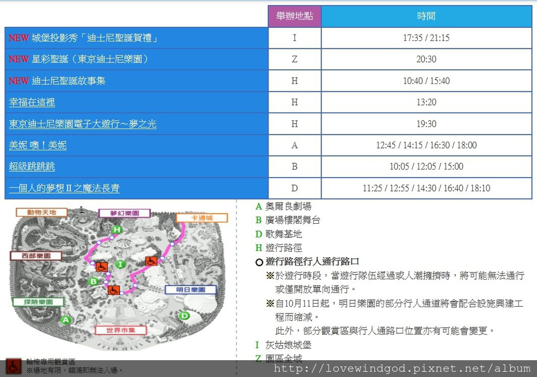Click the times 12:45 / 14:15 / 16:30 / 18:00
The image size is (537, 377).
tap(426, 145)
